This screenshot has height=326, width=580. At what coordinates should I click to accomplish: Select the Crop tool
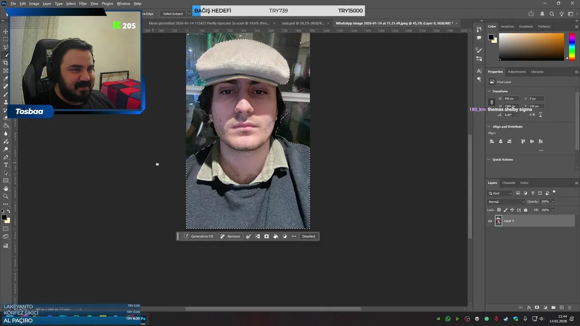(6, 63)
